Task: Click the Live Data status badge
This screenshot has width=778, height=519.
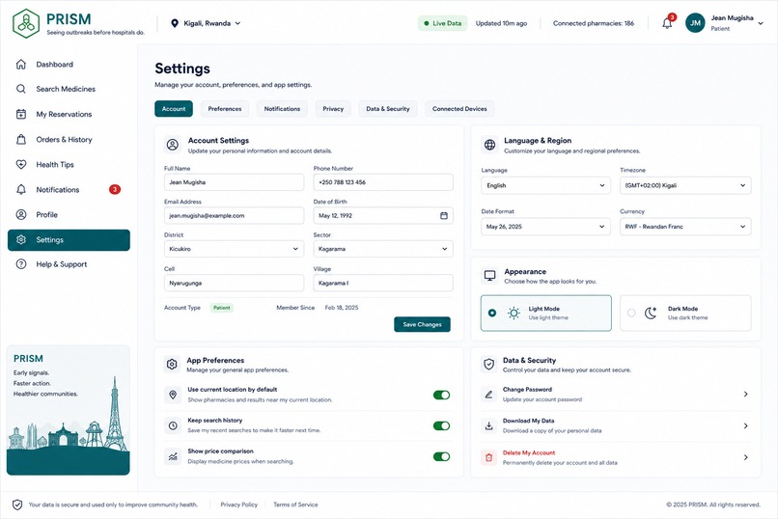Action: tap(443, 23)
